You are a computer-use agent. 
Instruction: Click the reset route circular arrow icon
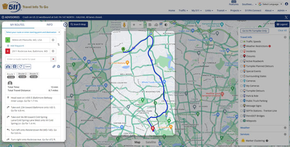click(21, 67)
